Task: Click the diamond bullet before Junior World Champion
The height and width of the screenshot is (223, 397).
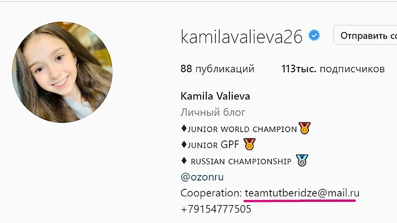Action: click(184, 128)
